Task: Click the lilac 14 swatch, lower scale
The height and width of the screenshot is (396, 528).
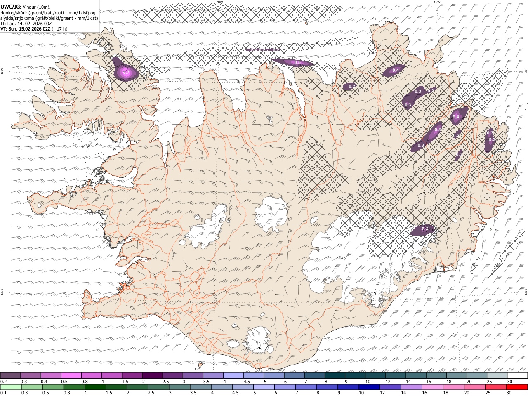Action: coord(411,387)
